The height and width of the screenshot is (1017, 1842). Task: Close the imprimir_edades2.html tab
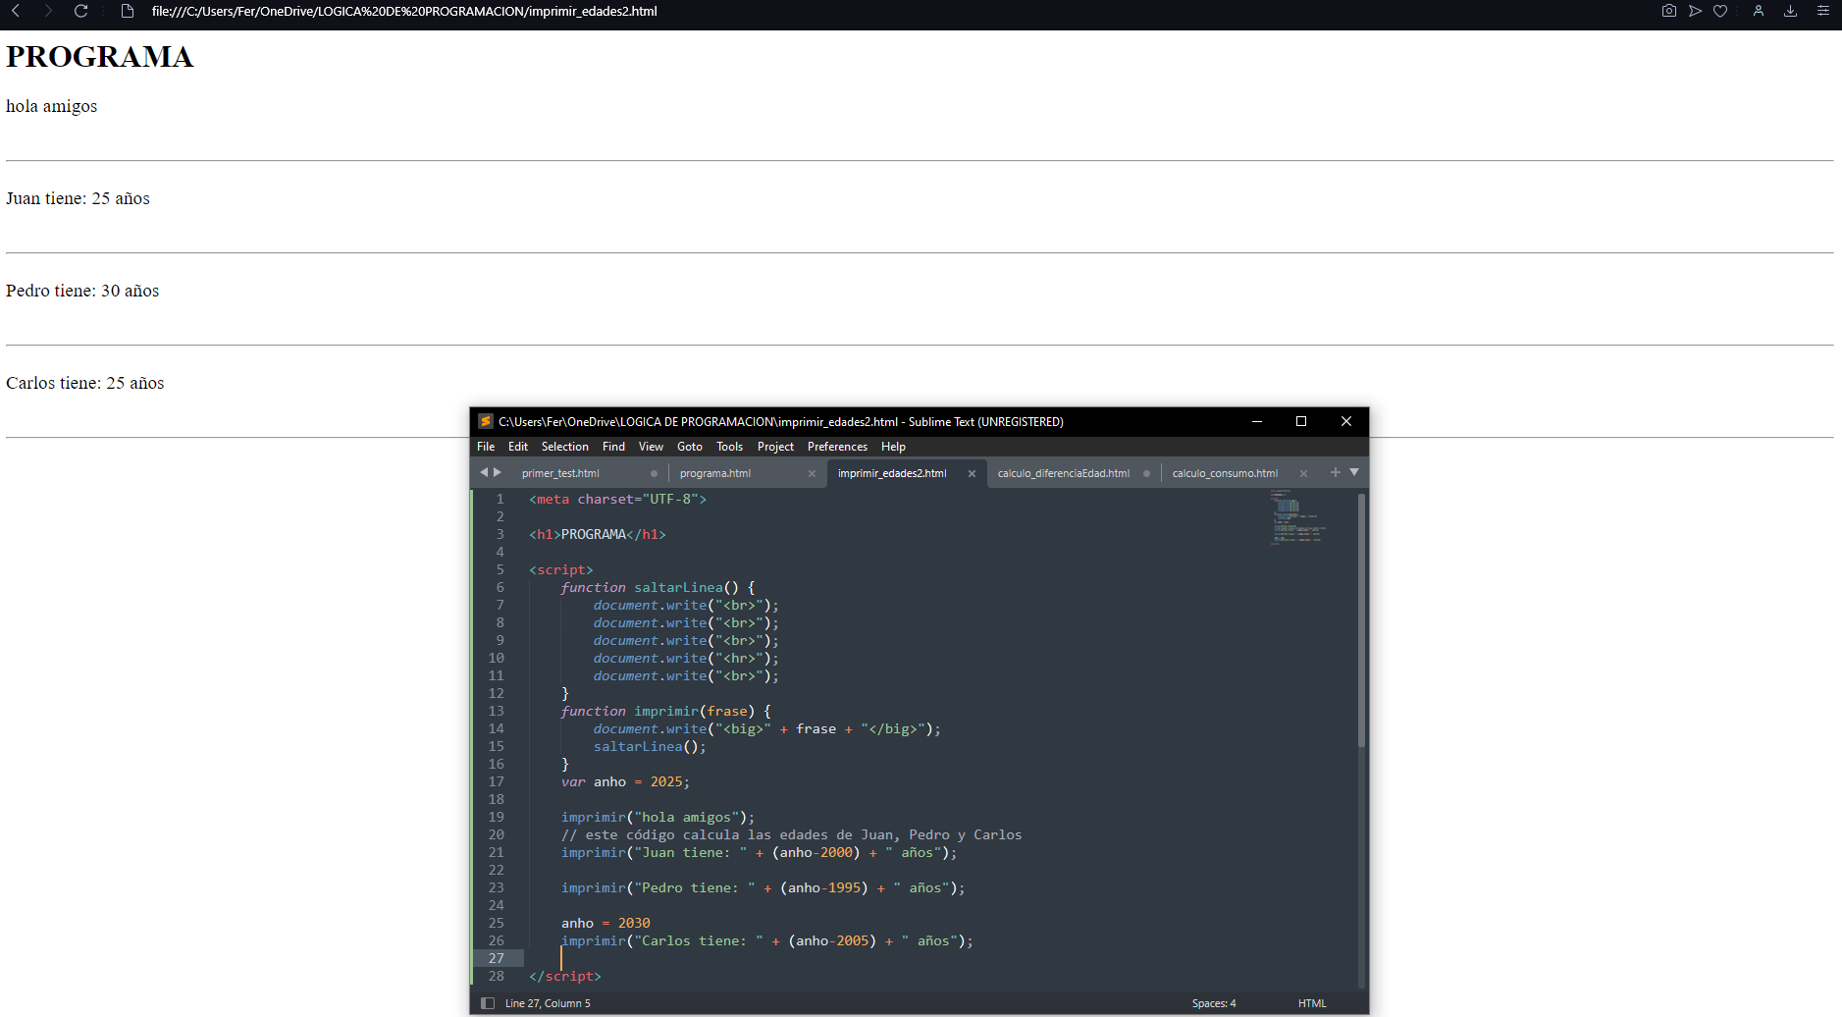pos(972,473)
